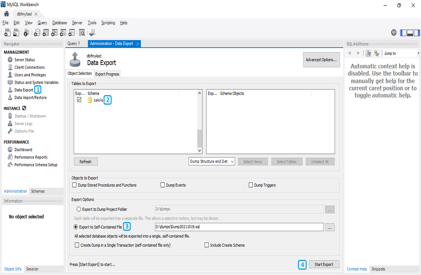This screenshot has height=275, width=421.
Task: Toggle the bottom output panel icon
Action: coord(410,33)
